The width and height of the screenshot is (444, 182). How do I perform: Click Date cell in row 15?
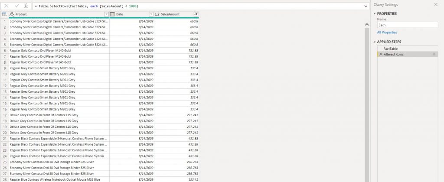[132, 103]
